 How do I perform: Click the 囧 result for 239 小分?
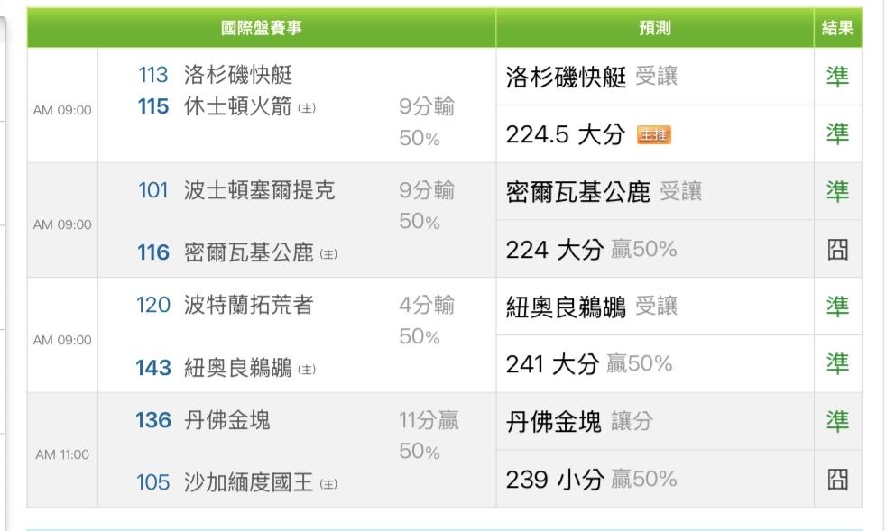tap(837, 480)
